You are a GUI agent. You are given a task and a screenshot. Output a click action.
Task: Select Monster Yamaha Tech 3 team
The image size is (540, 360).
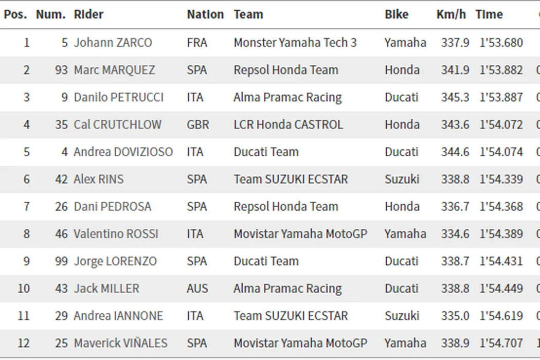pyautogui.click(x=295, y=43)
